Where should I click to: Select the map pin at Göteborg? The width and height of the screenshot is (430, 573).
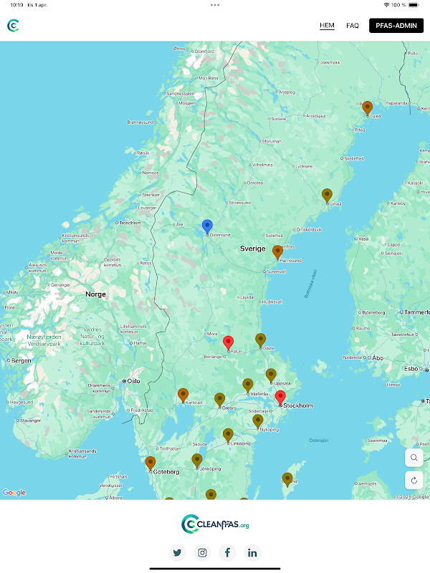point(150,463)
